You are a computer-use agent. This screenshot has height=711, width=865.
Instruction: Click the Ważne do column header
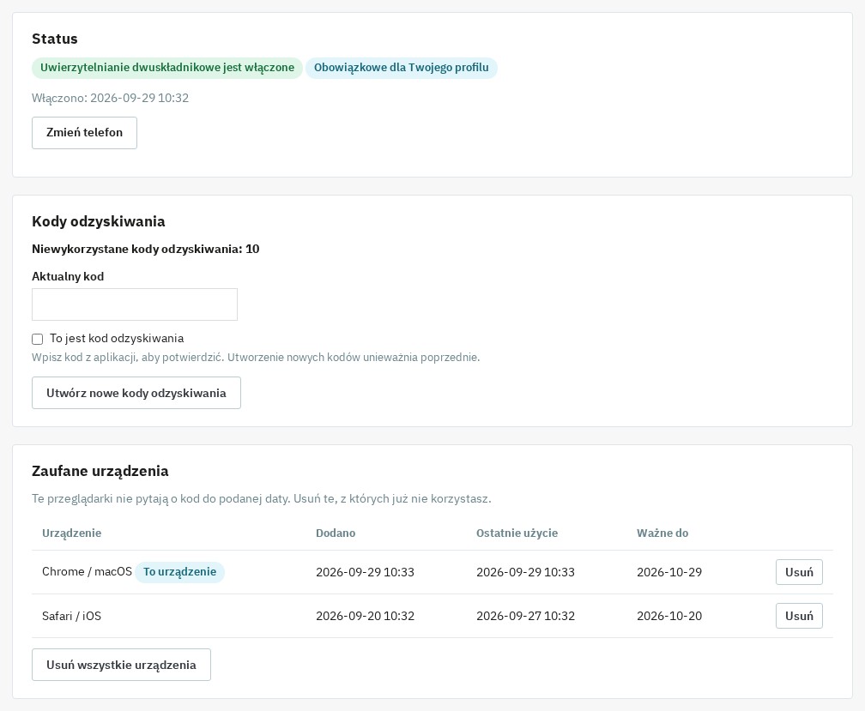(x=662, y=533)
